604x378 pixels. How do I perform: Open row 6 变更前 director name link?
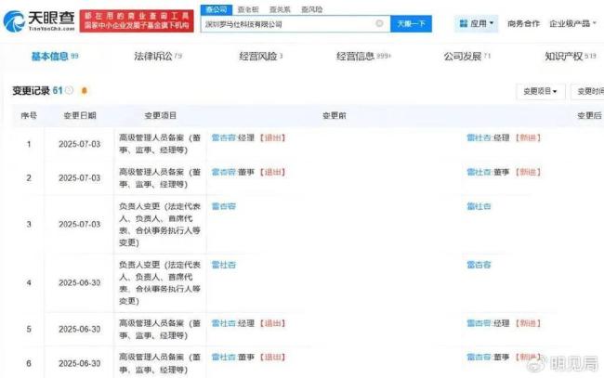(x=223, y=358)
